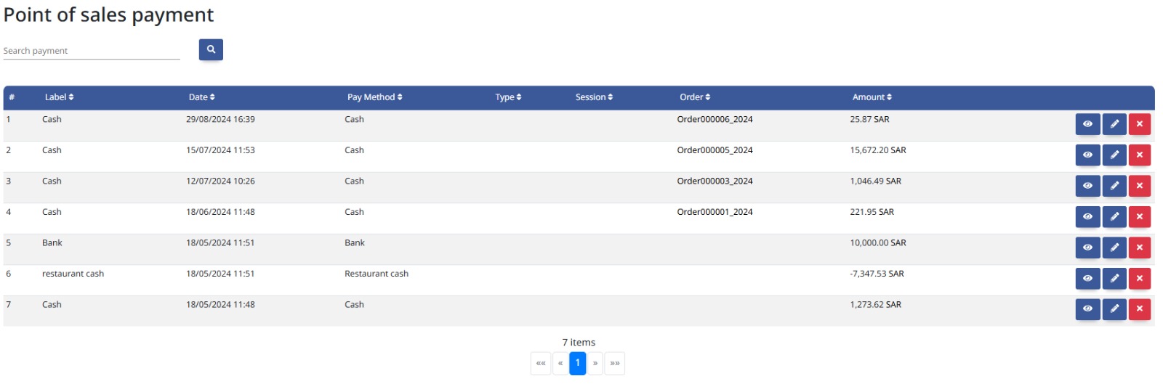The image size is (1163, 384).
Task: Edit the Order000003_2024 payment
Action: pos(1114,186)
